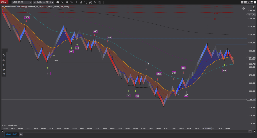Image resolution: width=257 pixels, height=138 pixels.
Task: Click the 34R signal label
Action: point(56,60)
